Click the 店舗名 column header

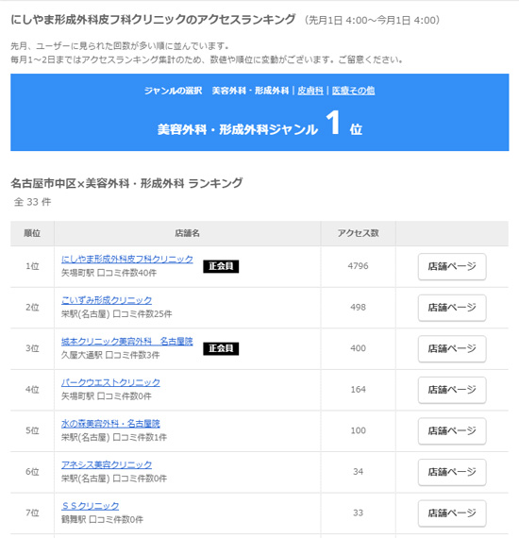(187, 233)
